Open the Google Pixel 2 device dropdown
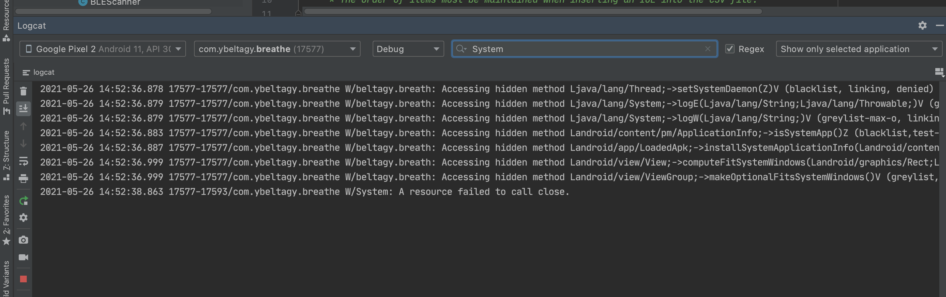 [102, 49]
